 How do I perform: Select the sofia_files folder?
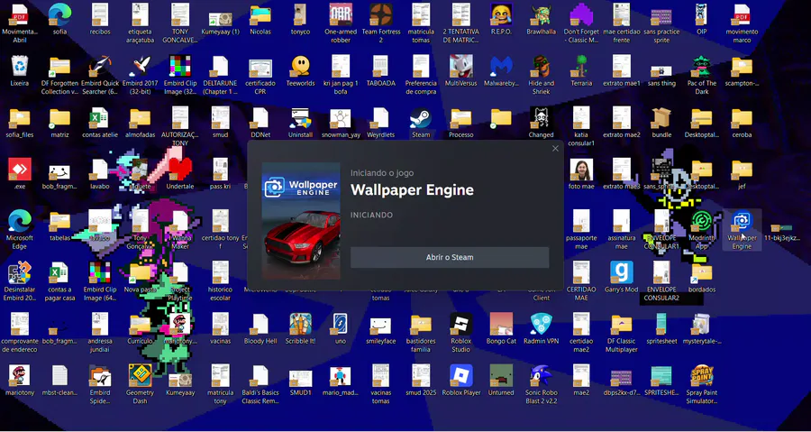(x=20, y=124)
